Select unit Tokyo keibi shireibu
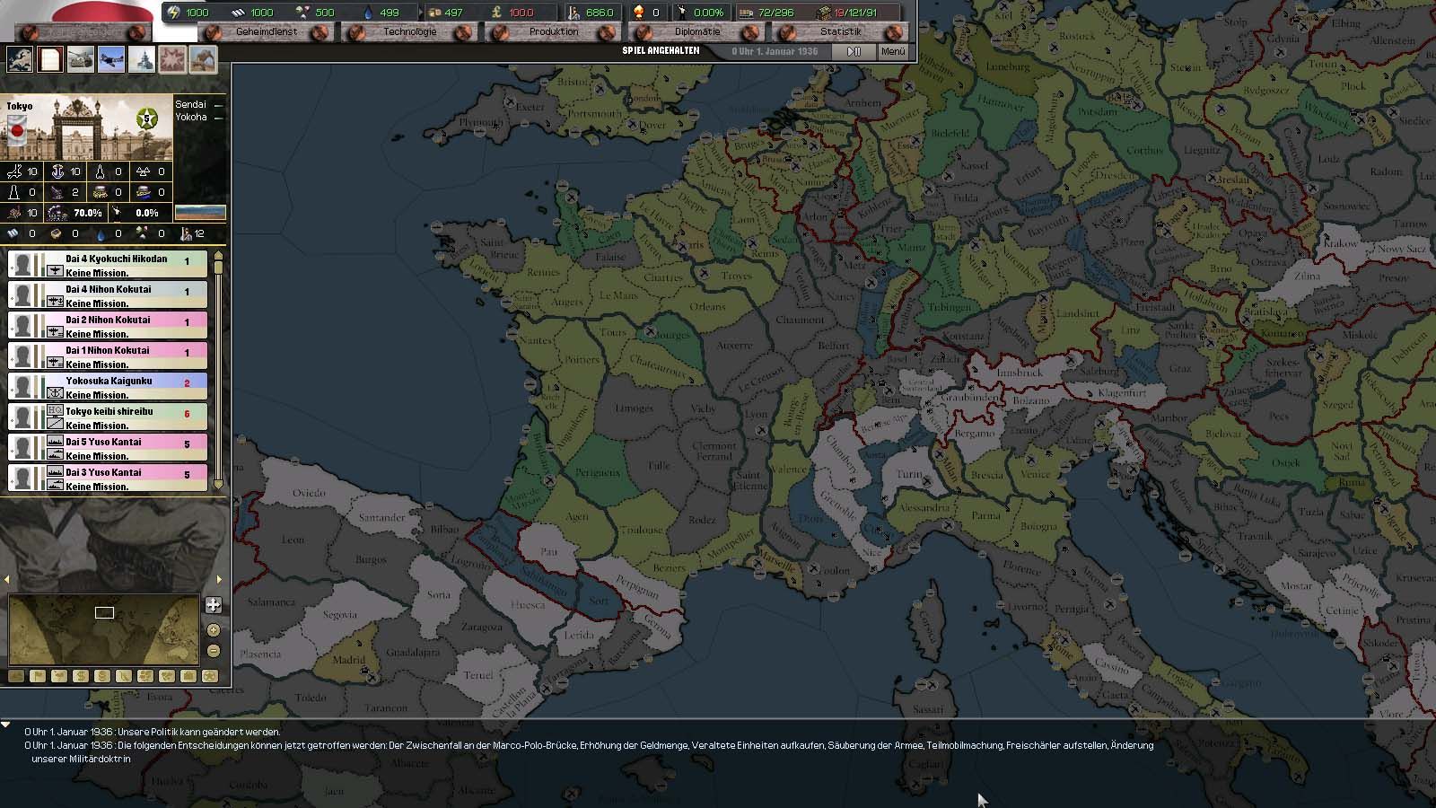This screenshot has width=1436, height=808. pyautogui.click(x=108, y=417)
